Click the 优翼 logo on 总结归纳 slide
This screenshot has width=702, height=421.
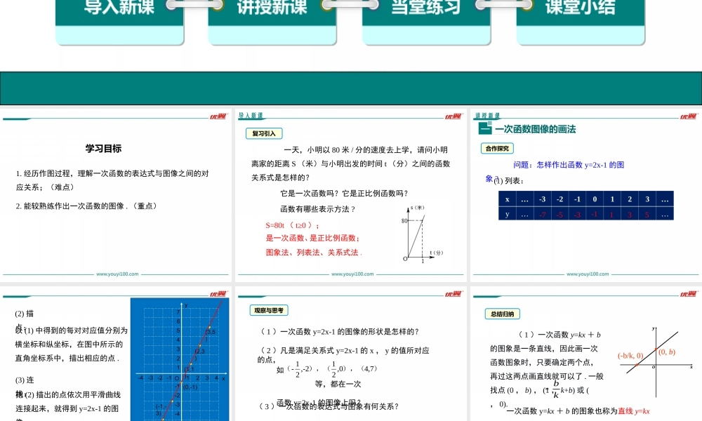688,294
